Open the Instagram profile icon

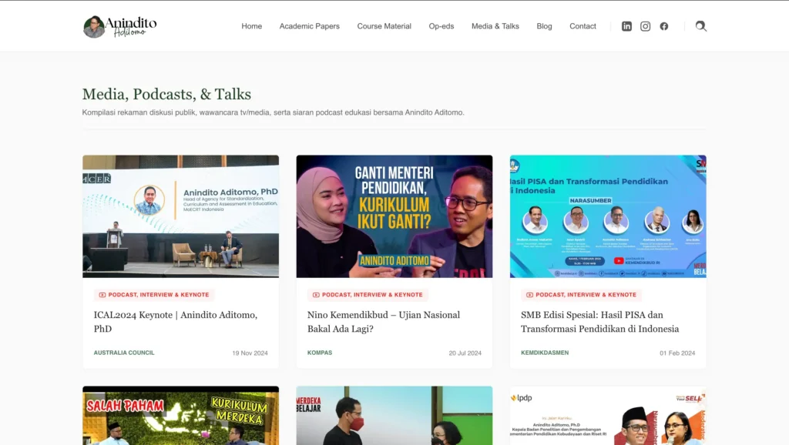click(x=645, y=26)
